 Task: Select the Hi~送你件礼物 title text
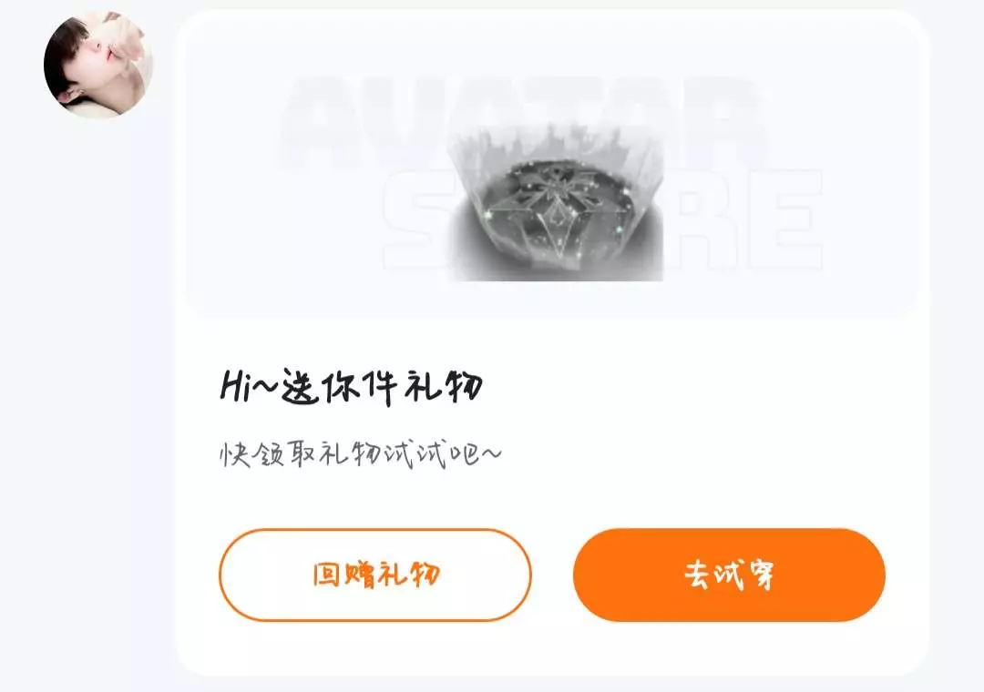coord(352,386)
